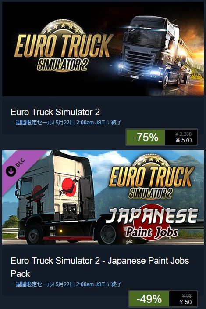Viewport: 206px width, 309px height.
Task: Select the ¥ 50 sale price
Action: click(x=185, y=302)
